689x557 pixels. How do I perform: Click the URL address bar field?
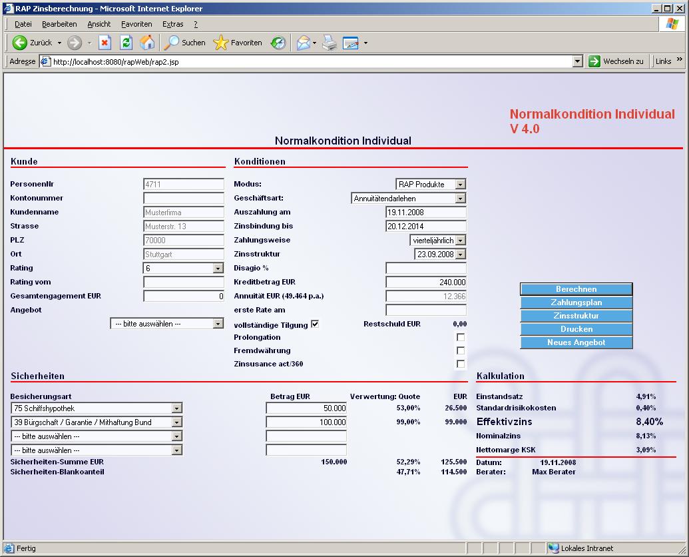click(312, 61)
